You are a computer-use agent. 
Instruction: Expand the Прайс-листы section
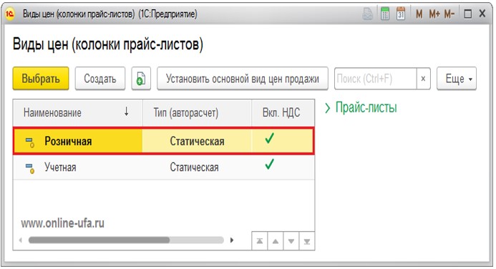[361, 108]
